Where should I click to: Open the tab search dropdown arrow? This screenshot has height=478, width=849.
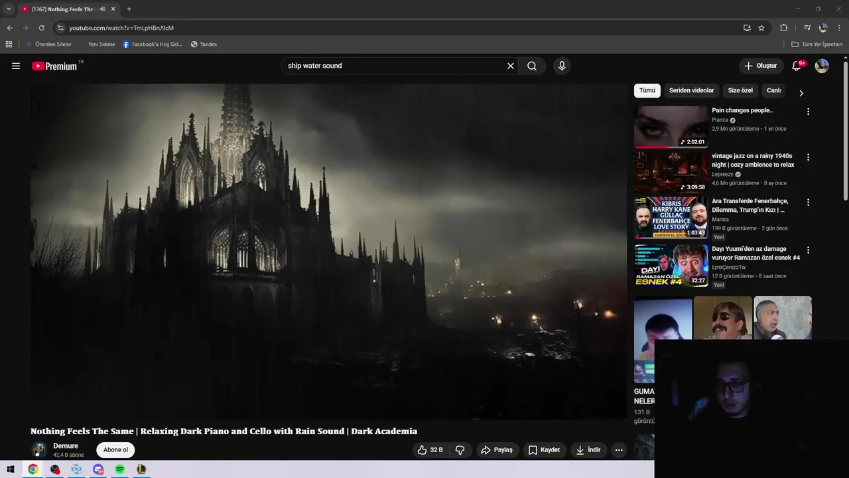(x=9, y=9)
